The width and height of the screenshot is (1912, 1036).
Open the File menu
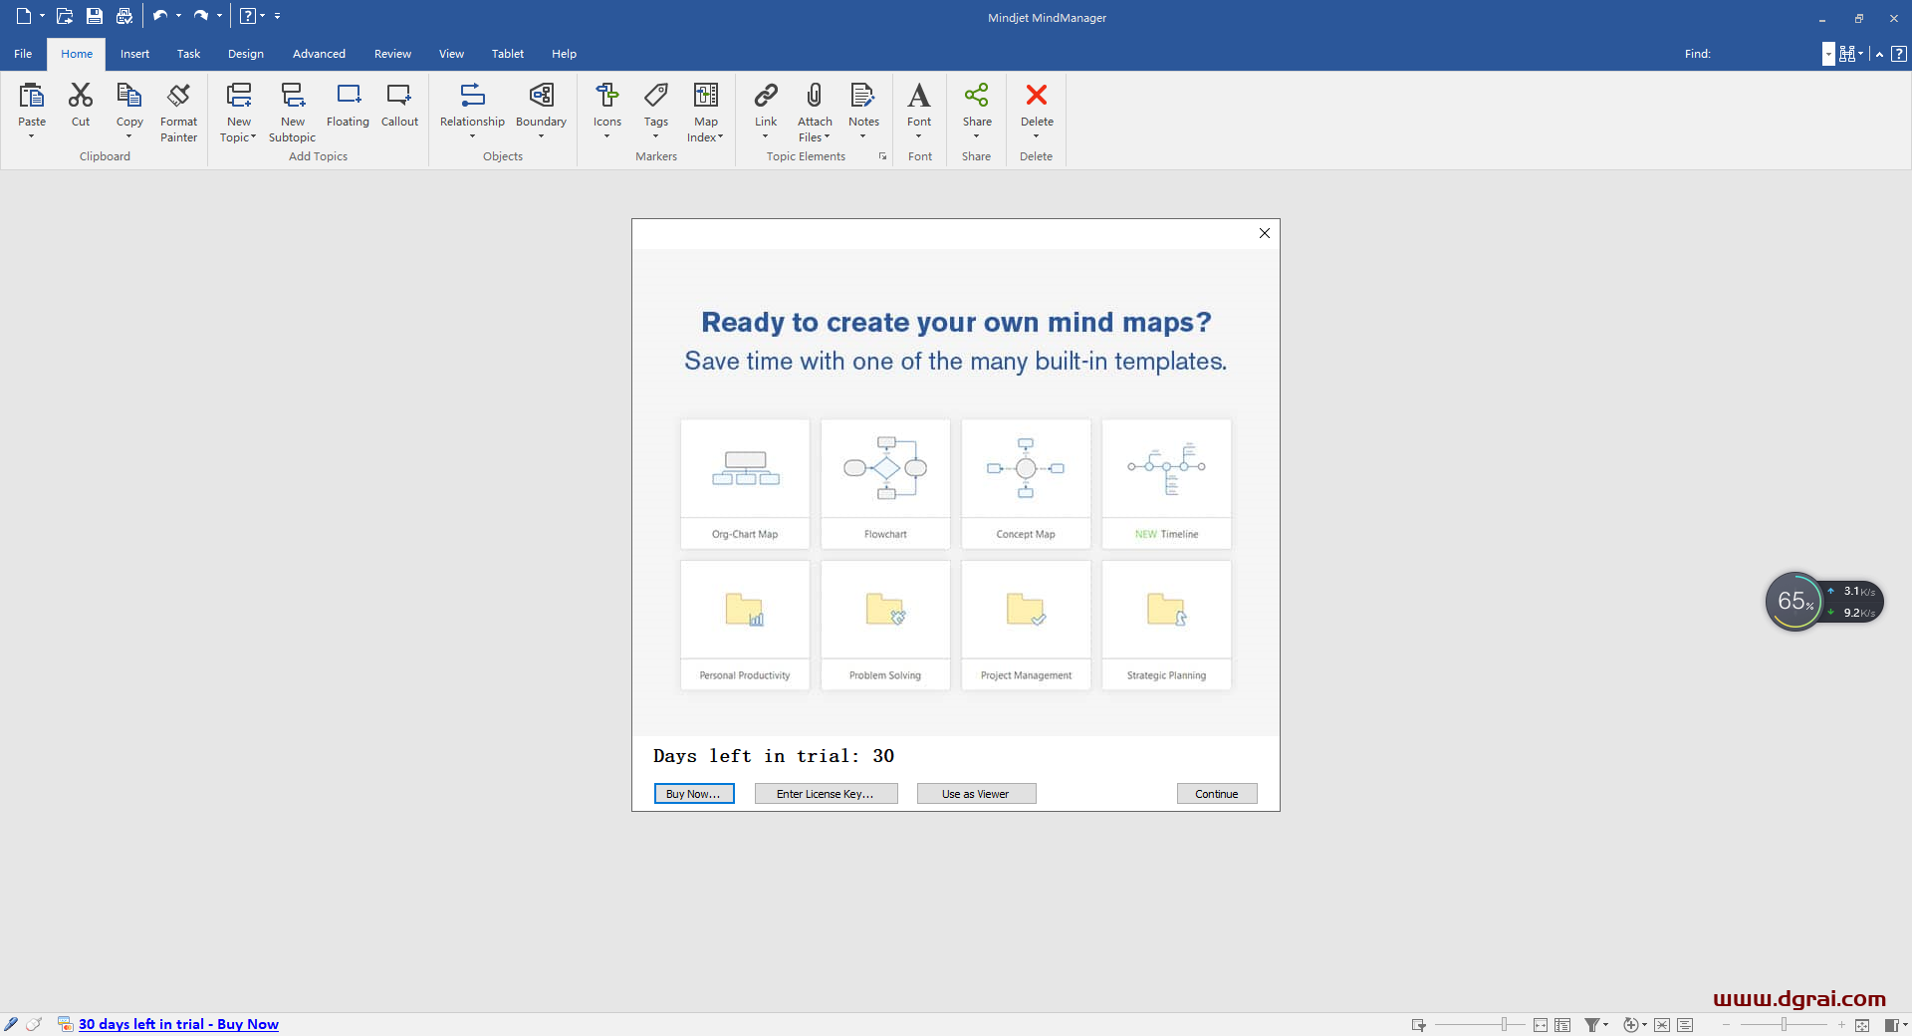23,54
